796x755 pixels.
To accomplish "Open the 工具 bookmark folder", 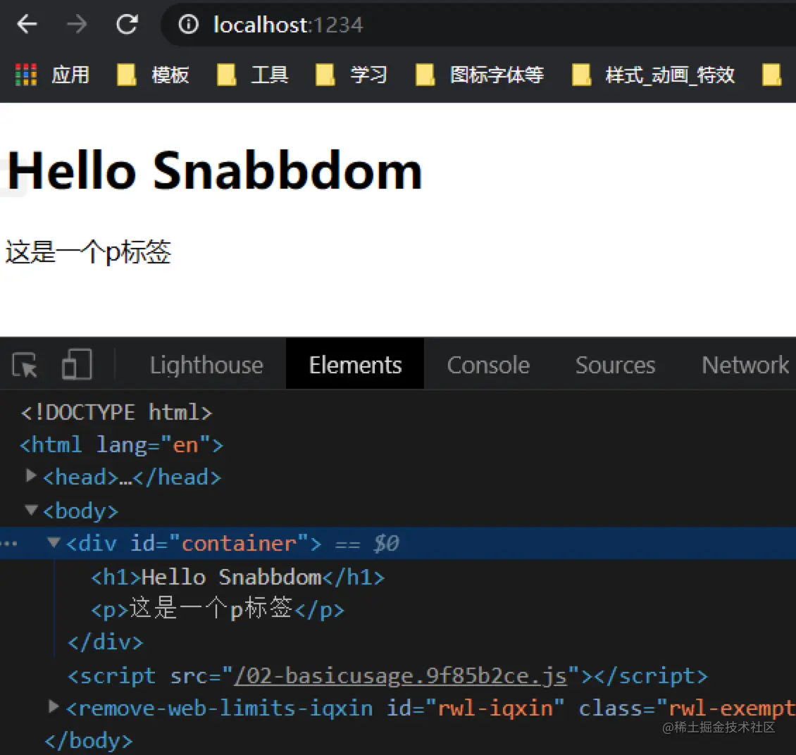I will pos(252,75).
